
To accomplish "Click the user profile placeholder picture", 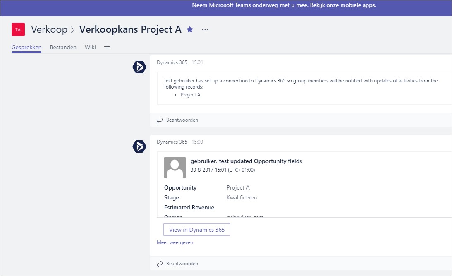I will pyautogui.click(x=175, y=168).
